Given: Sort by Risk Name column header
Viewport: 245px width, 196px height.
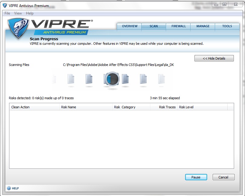Looking at the screenshot, I should [x=86, y=107].
